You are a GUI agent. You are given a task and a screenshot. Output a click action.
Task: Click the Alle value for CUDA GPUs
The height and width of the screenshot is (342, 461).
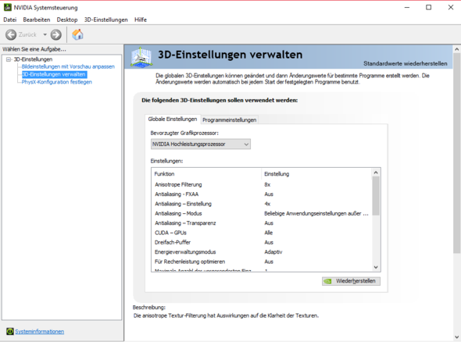pos(269,233)
